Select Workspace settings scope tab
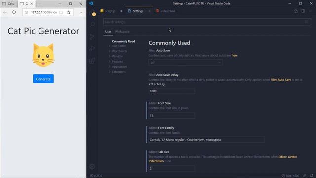Image resolution: width=316 pixels, height=178 pixels. coord(122,32)
